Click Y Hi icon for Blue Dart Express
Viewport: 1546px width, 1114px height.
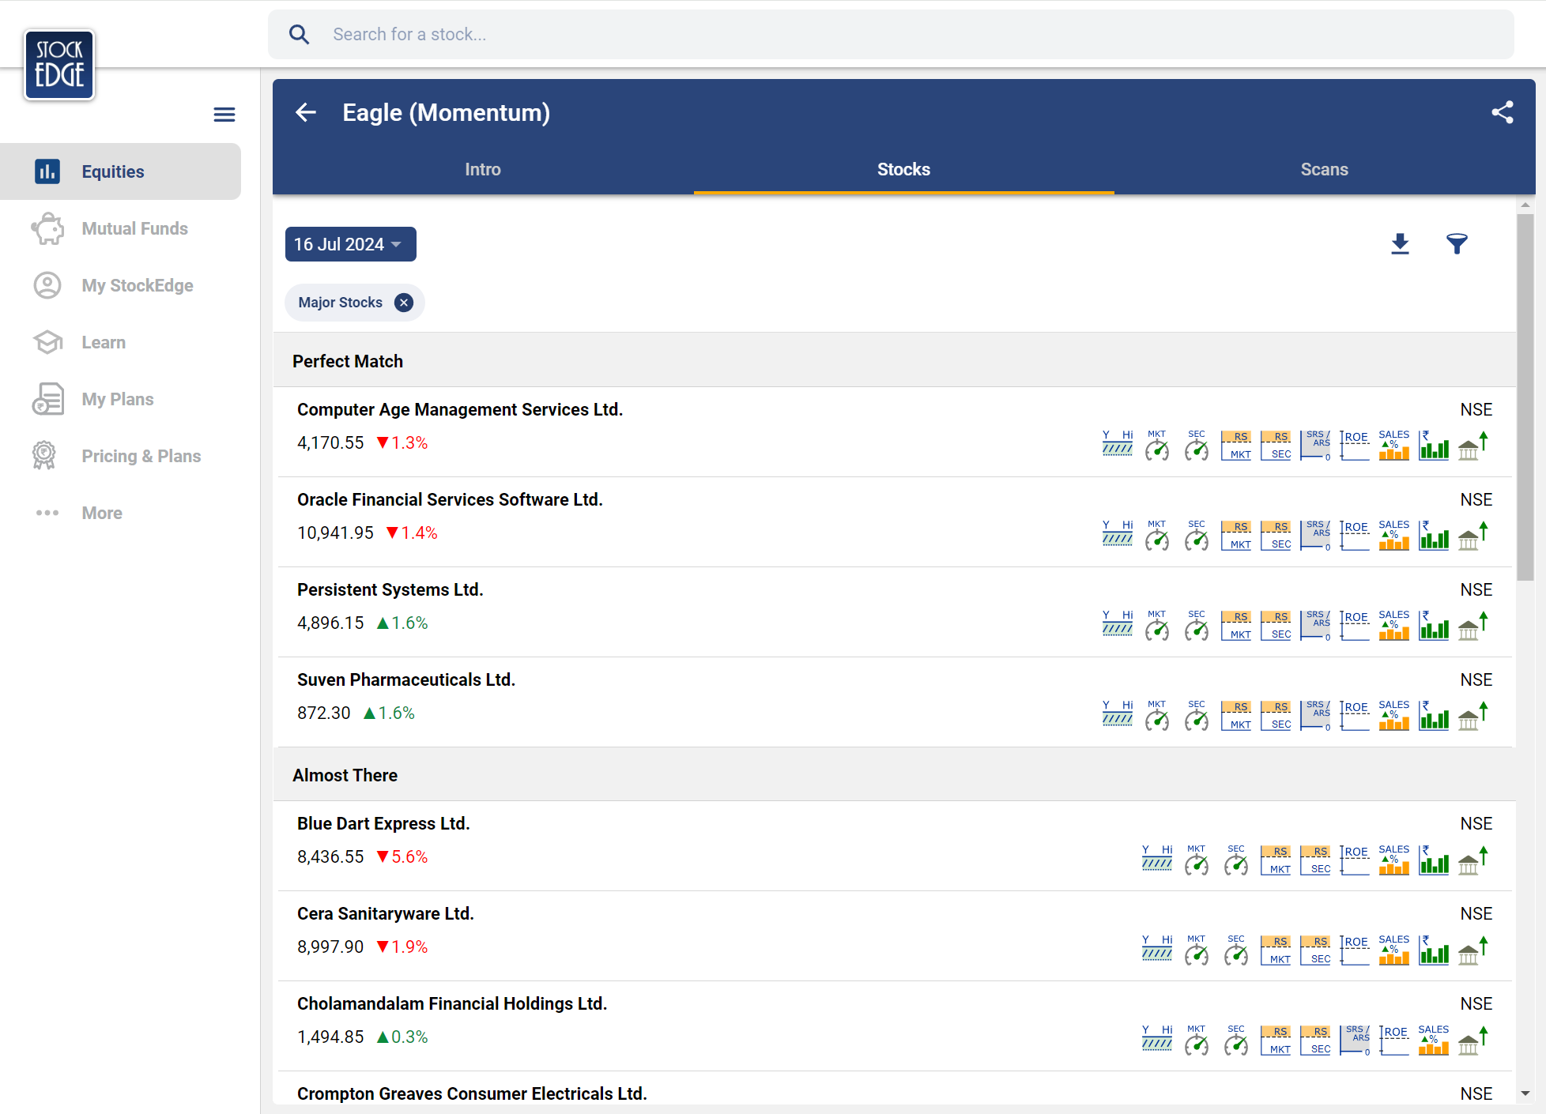pyautogui.click(x=1156, y=858)
